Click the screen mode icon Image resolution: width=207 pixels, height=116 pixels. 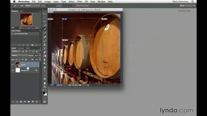point(45,102)
